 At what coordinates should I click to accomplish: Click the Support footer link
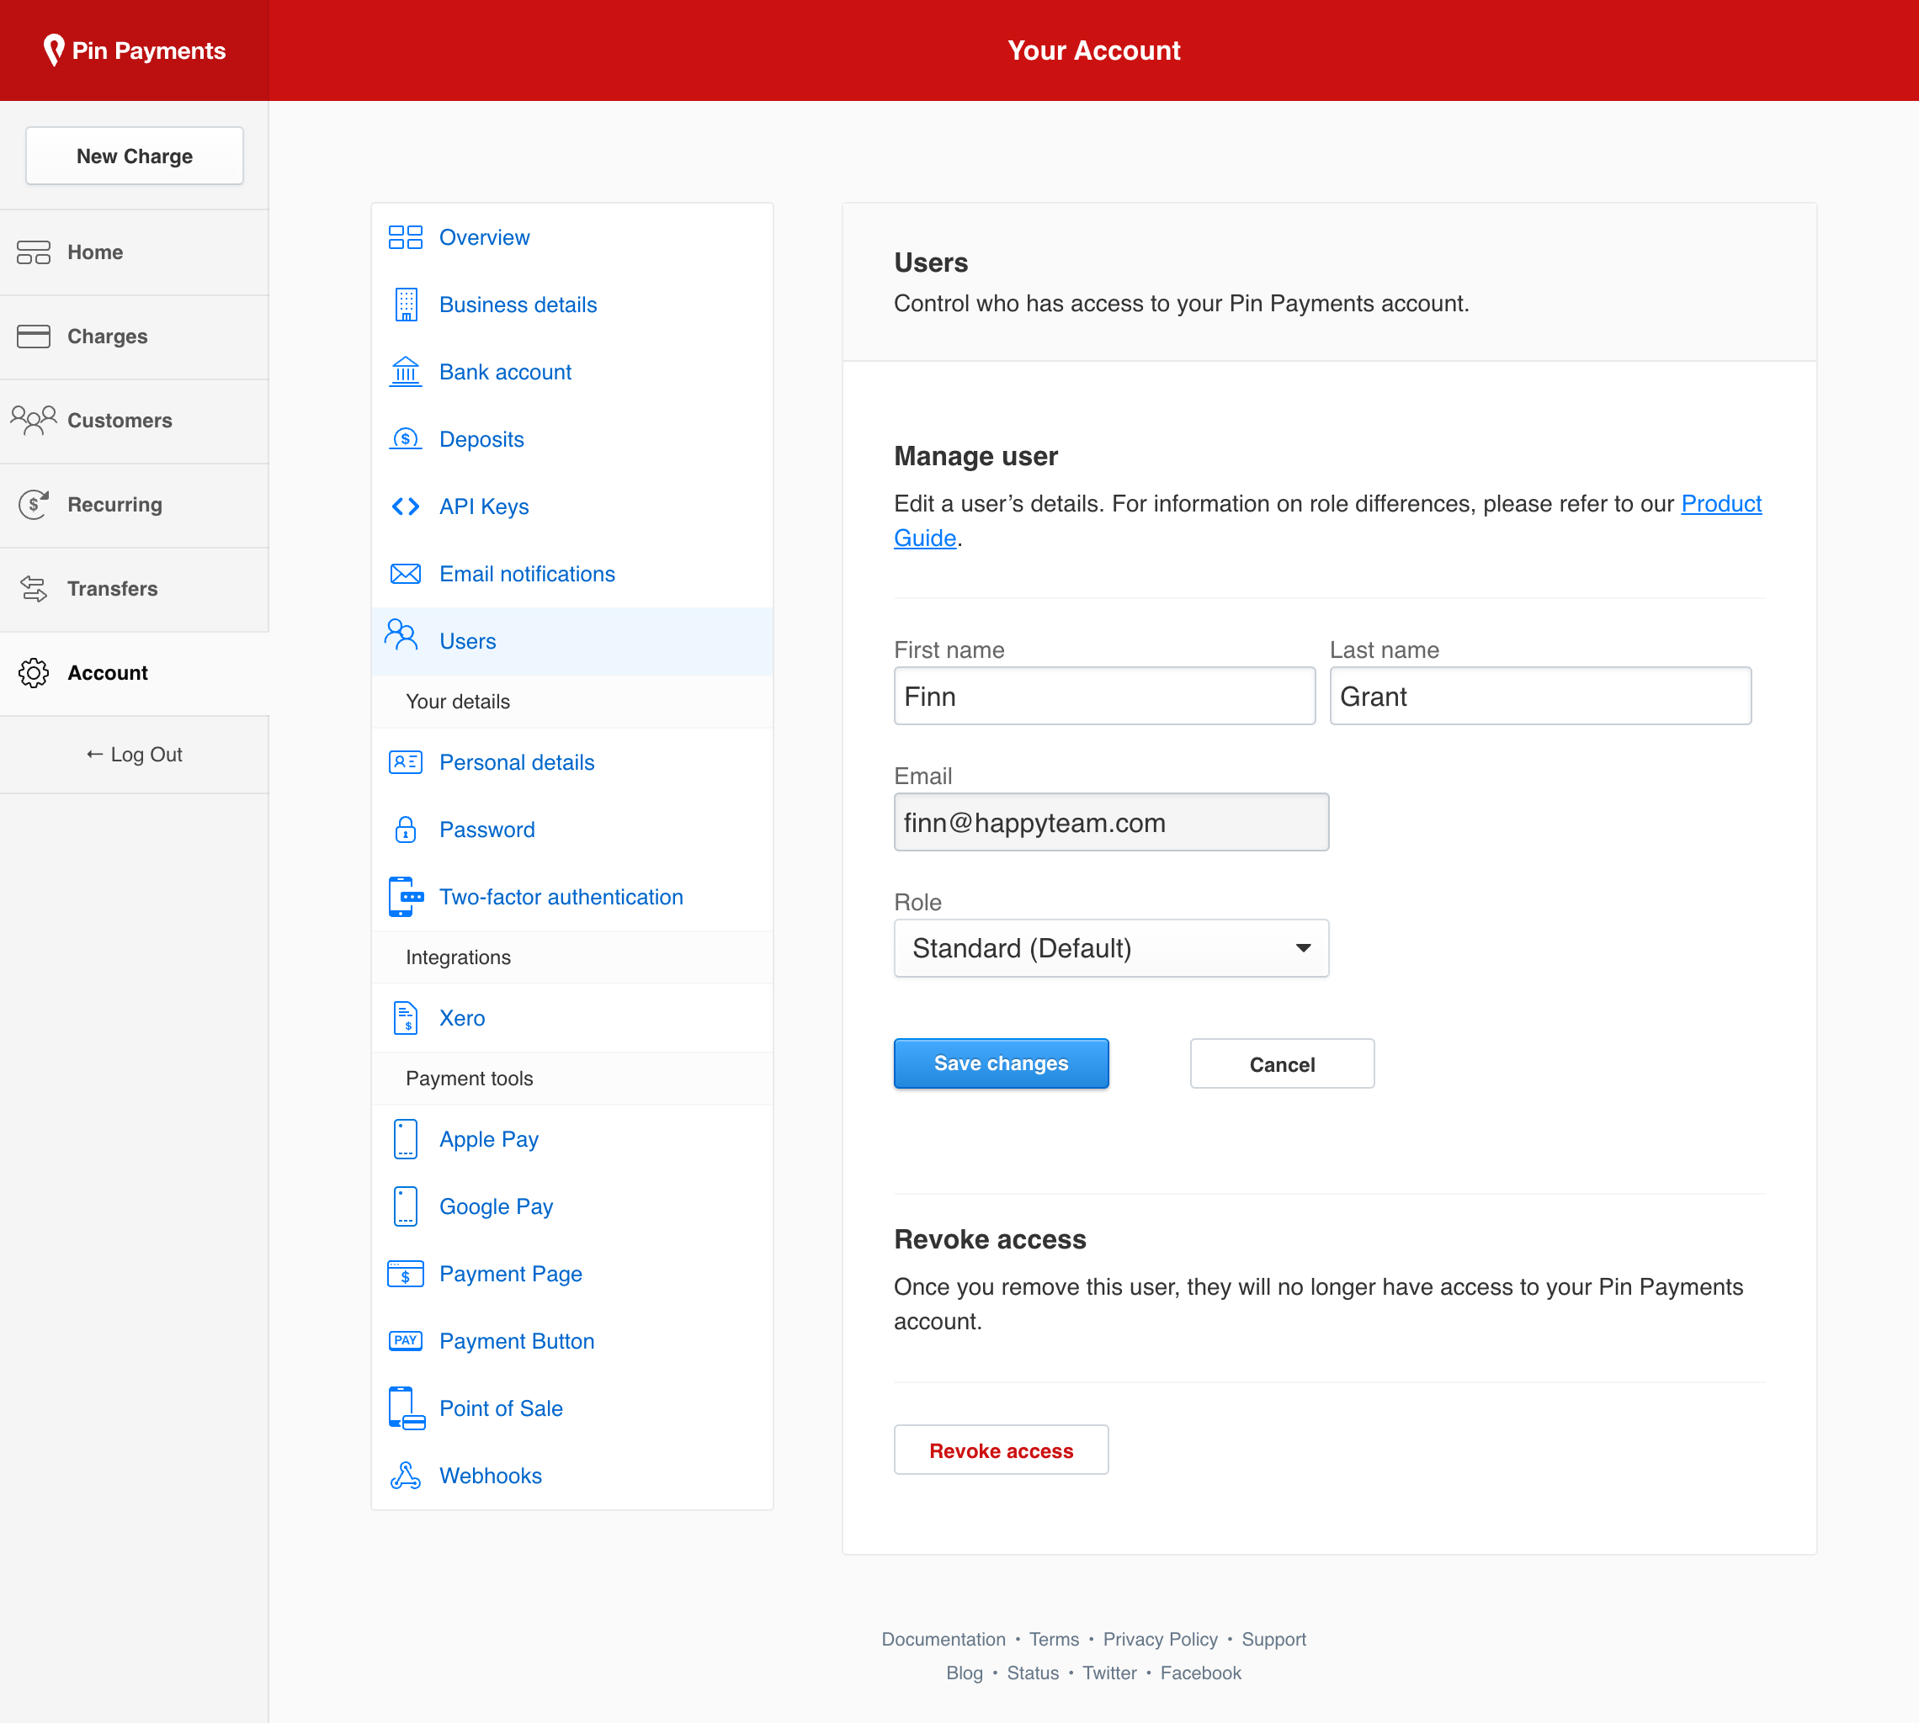click(1273, 1639)
